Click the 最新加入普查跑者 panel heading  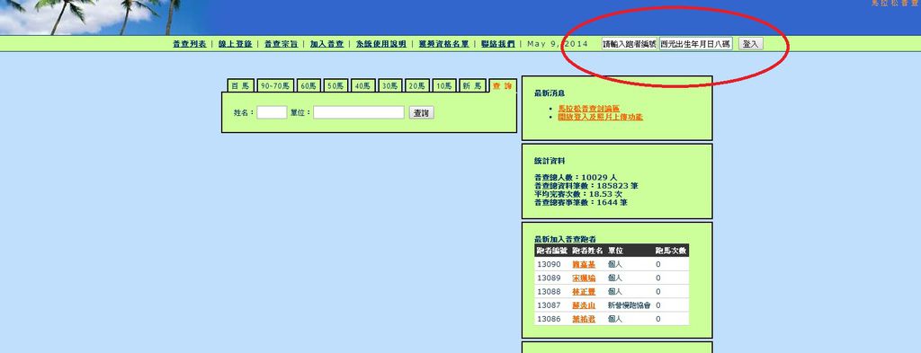coord(565,239)
